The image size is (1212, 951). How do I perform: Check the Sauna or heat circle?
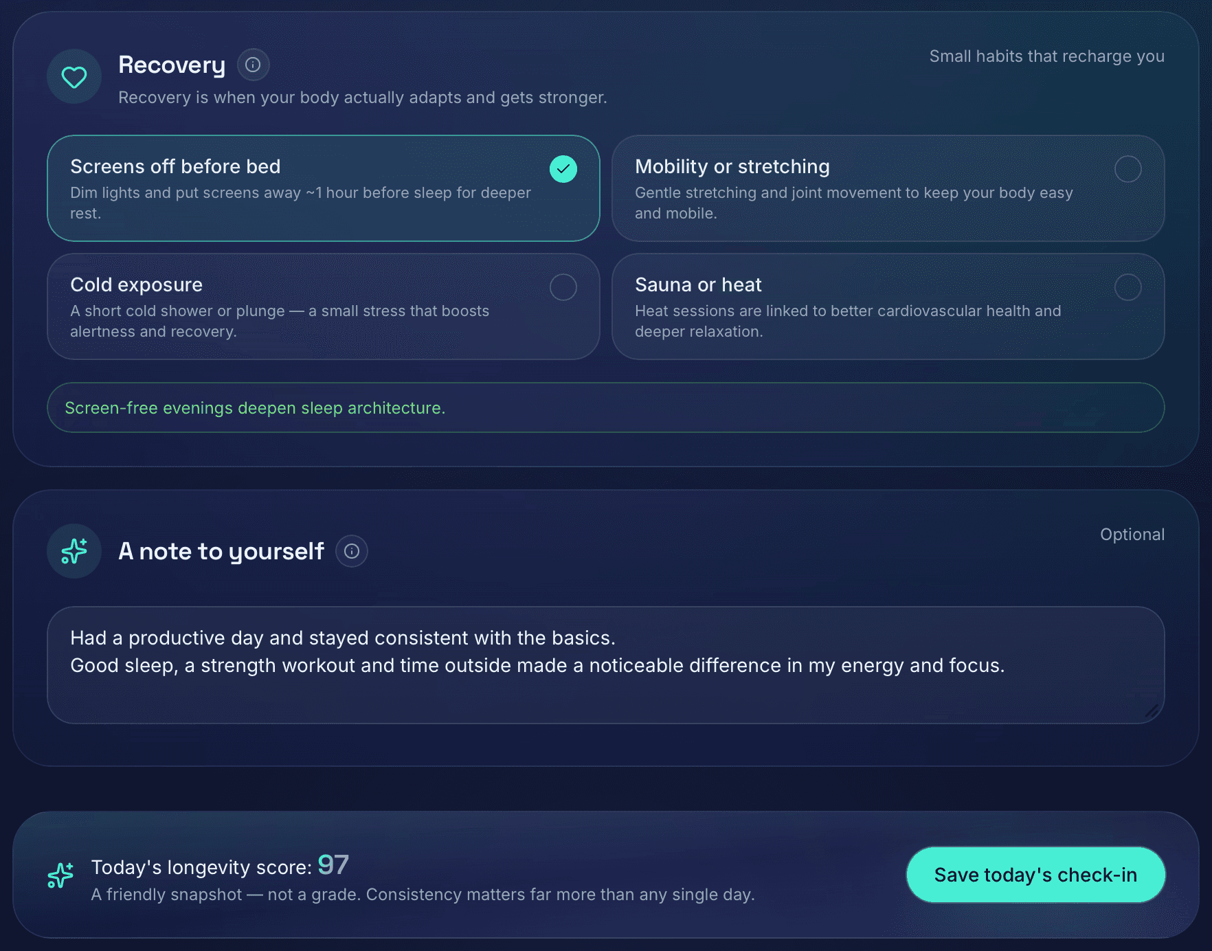[x=1128, y=287]
